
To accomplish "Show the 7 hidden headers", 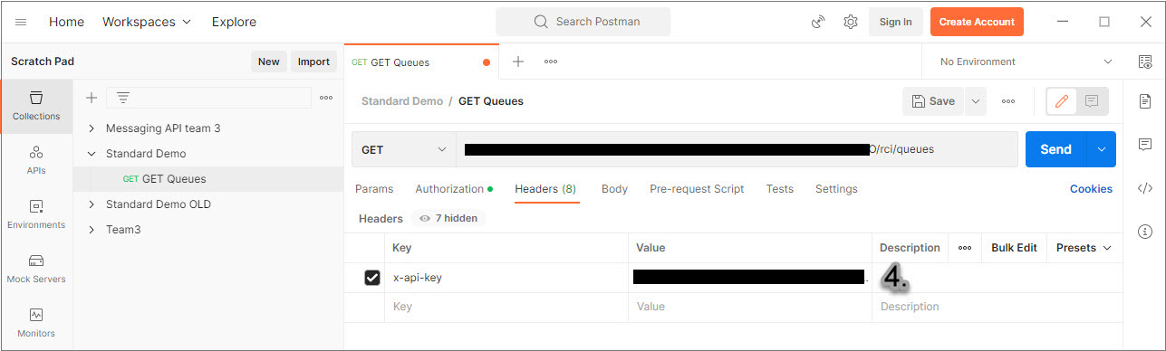I will [448, 218].
